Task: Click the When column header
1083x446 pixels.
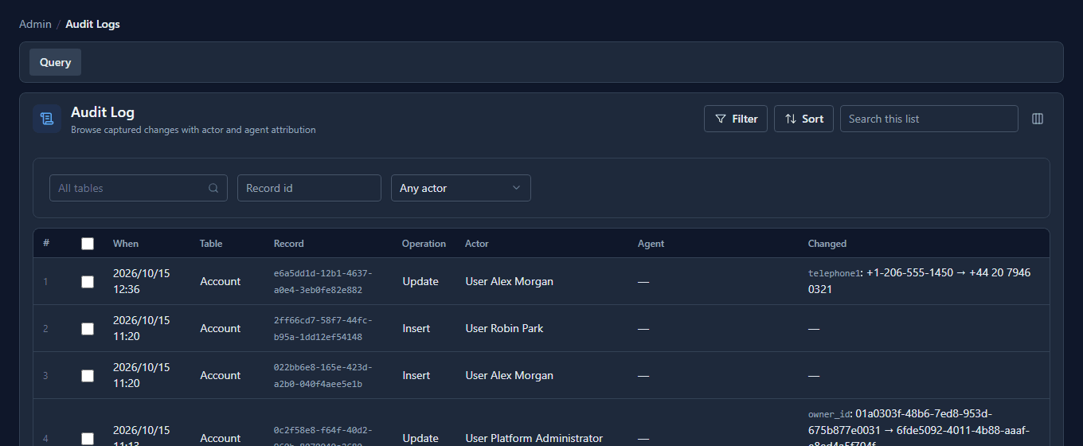Action: (126, 244)
